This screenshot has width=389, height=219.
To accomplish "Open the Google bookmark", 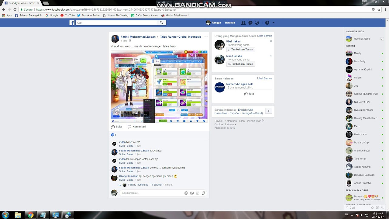I will point(51,15).
